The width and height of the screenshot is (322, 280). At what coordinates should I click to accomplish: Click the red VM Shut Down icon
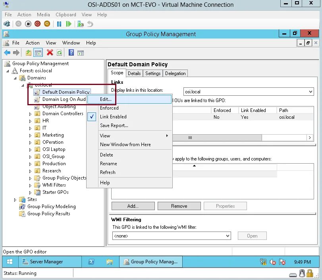point(37,24)
